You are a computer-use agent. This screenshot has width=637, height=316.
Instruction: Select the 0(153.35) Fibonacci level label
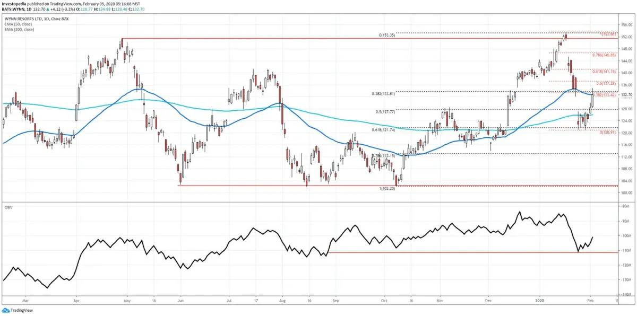coord(387,35)
